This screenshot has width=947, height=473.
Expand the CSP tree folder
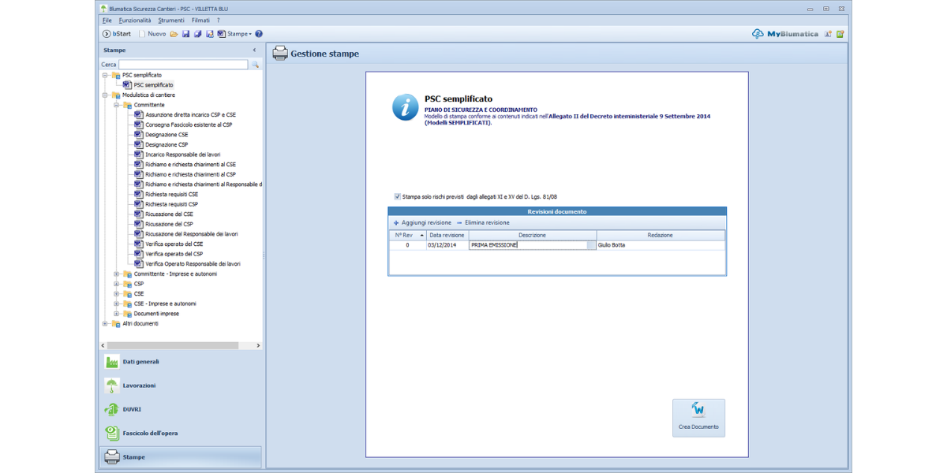point(116,284)
